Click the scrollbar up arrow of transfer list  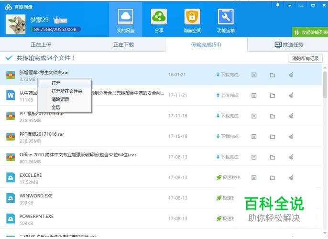325,68
